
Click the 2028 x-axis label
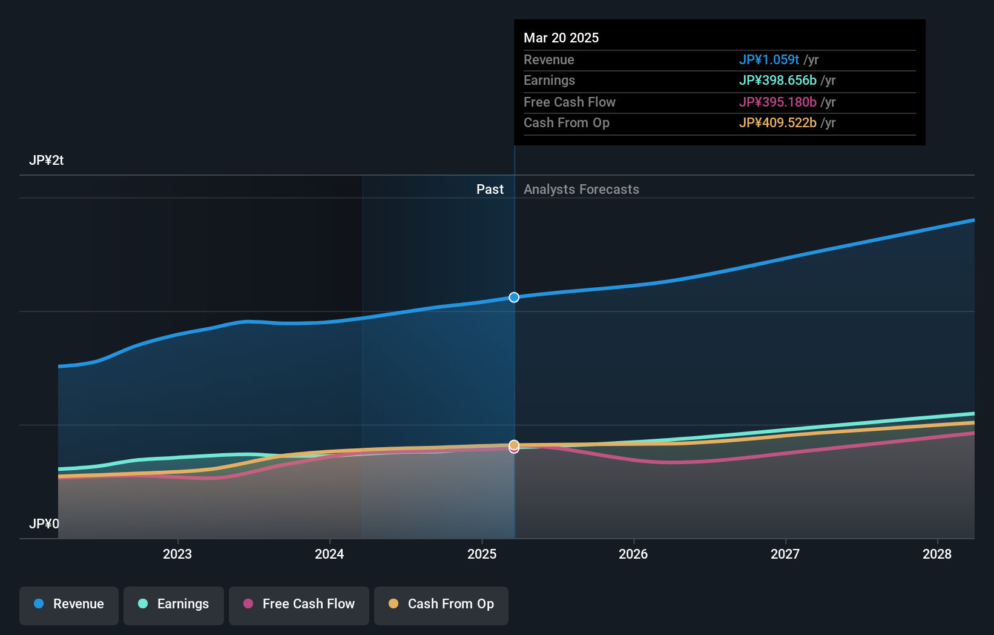click(937, 554)
